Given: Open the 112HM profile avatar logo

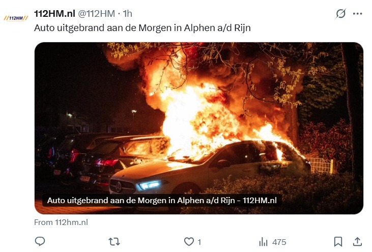Looking at the screenshot, I should (16, 18).
